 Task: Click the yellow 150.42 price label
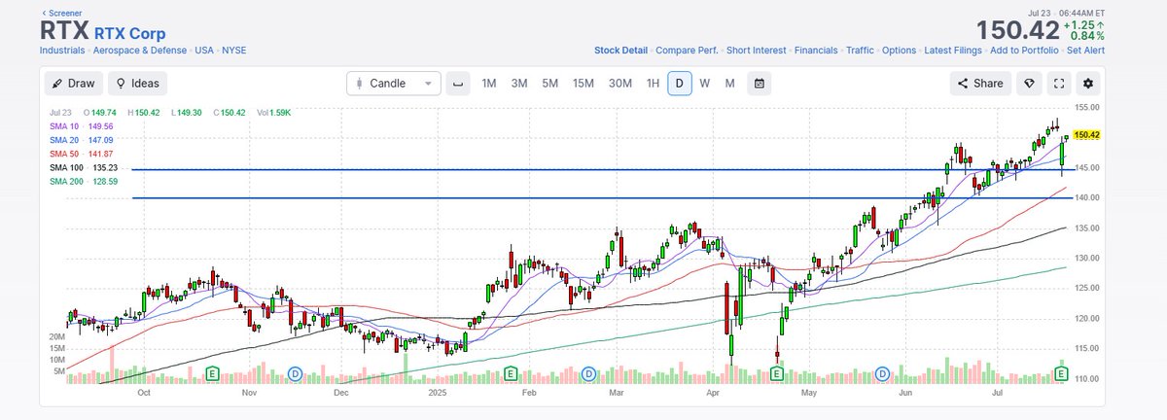(x=1085, y=136)
